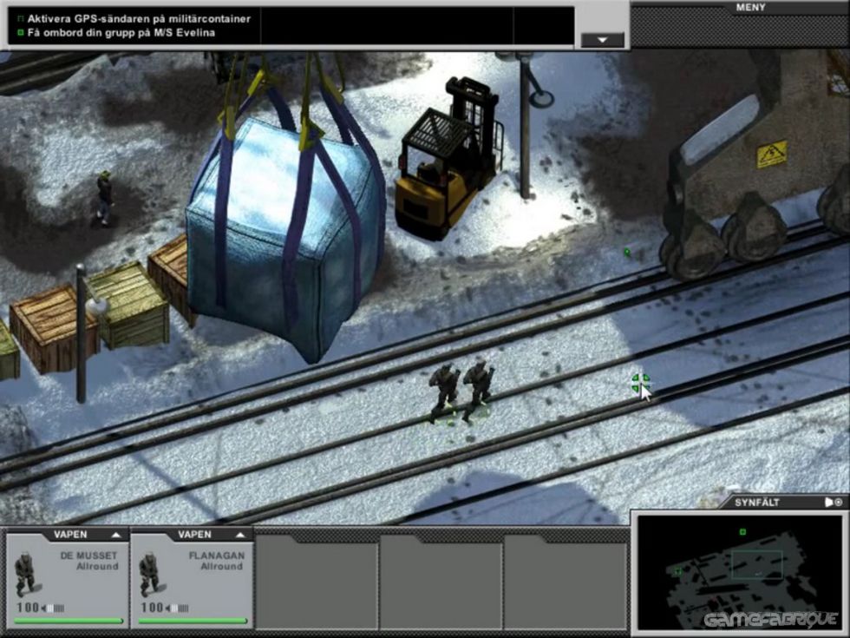The image size is (850, 638).
Task: Toggle the Få ombord din grupp objective checkbox
Action: (21, 33)
